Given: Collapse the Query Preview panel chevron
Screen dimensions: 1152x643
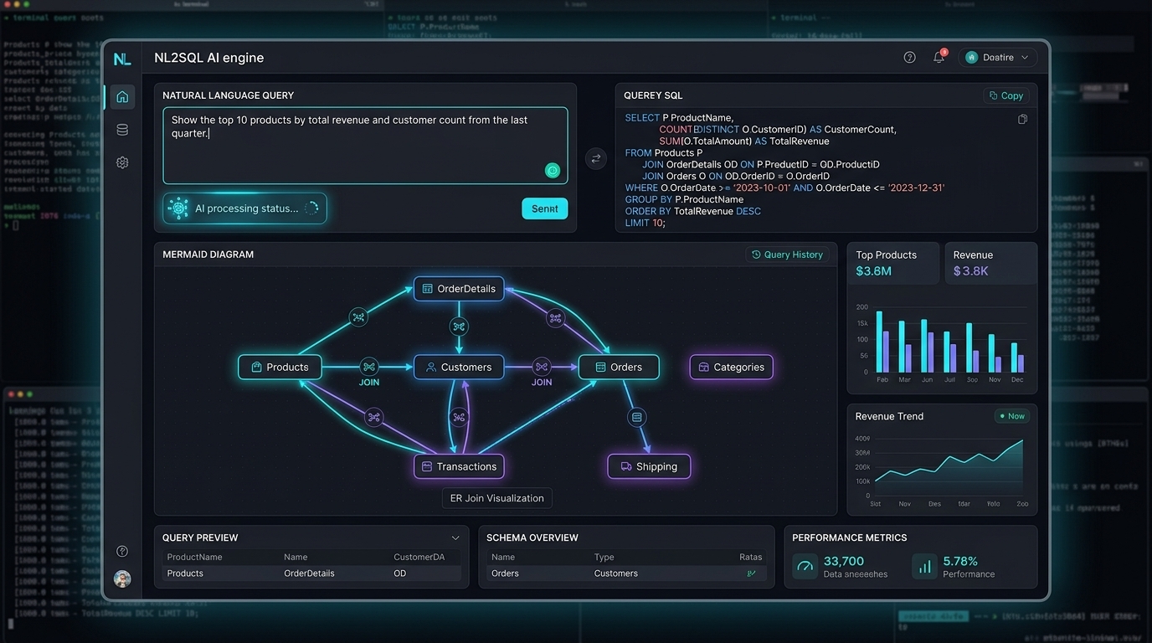Looking at the screenshot, I should click(x=455, y=538).
